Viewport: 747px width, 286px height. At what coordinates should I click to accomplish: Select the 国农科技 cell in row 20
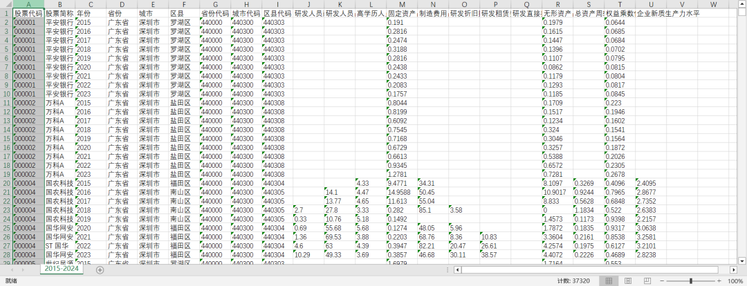(x=59, y=183)
